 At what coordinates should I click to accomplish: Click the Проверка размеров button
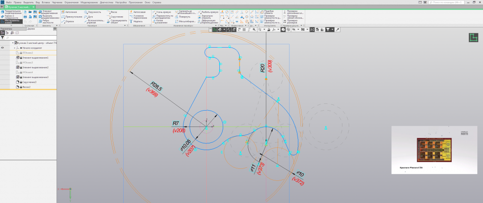[292, 21]
